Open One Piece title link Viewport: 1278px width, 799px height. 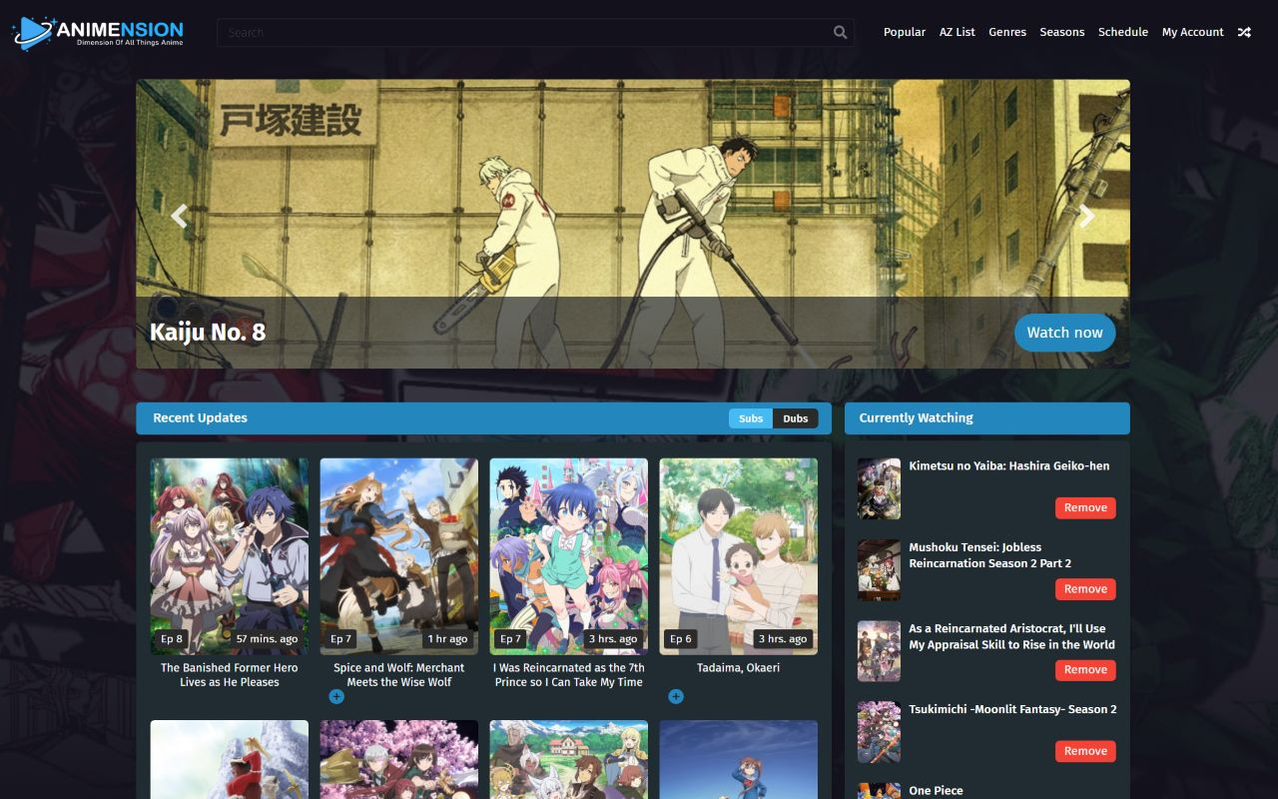[x=936, y=791]
